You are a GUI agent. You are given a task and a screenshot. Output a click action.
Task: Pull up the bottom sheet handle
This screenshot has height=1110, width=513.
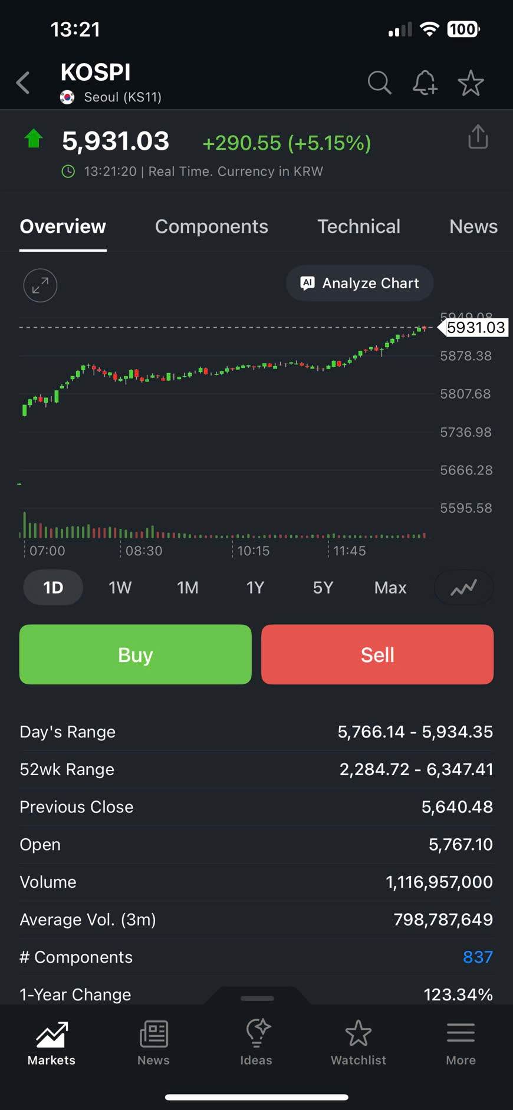click(x=257, y=998)
